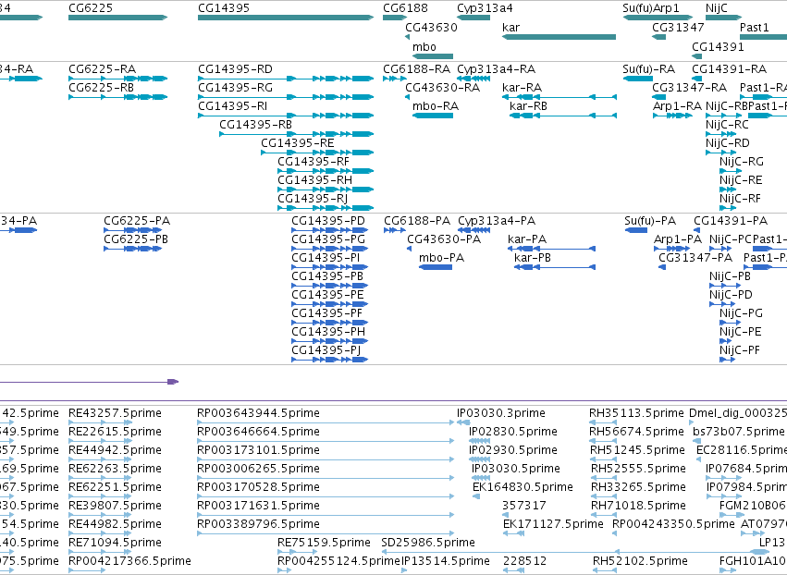787x575 pixels.
Task: Select the RE43257.5prime EST label
Action: (x=115, y=413)
